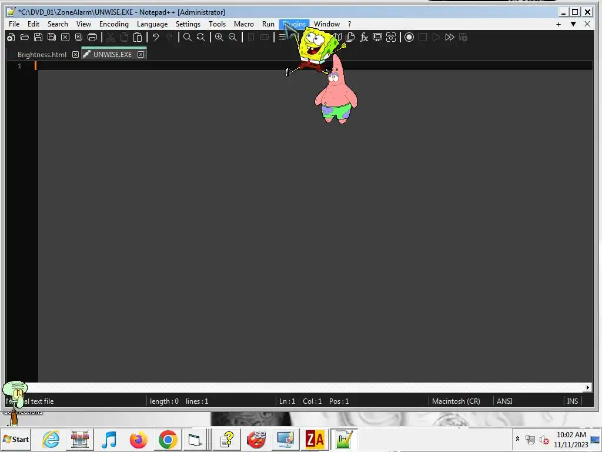Open the Edit menu
602x452 pixels.
click(x=34, y=24)
